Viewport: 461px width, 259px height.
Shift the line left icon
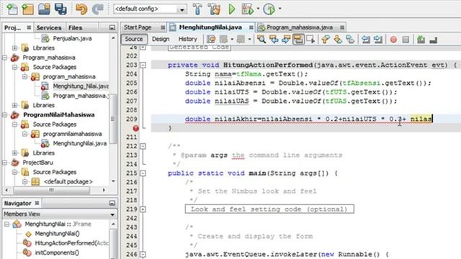tap(366, 39)
